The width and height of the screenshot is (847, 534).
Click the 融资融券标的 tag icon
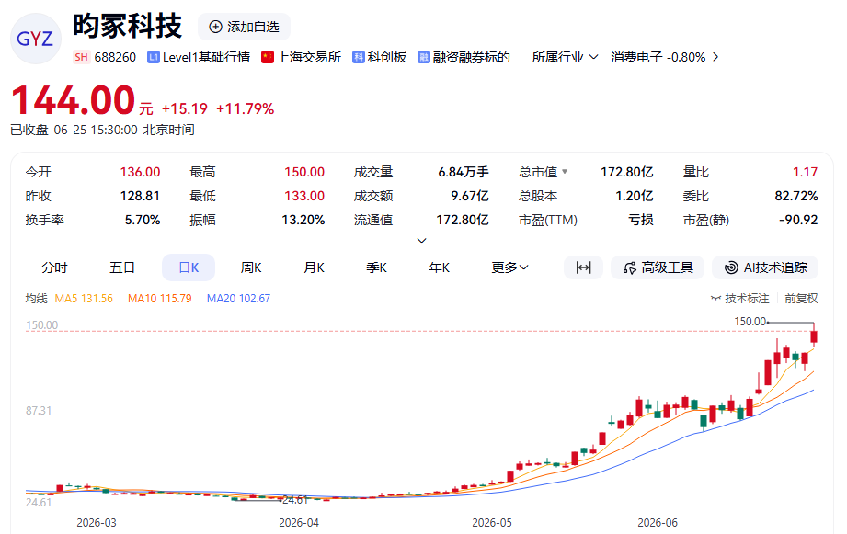(423, 57)
